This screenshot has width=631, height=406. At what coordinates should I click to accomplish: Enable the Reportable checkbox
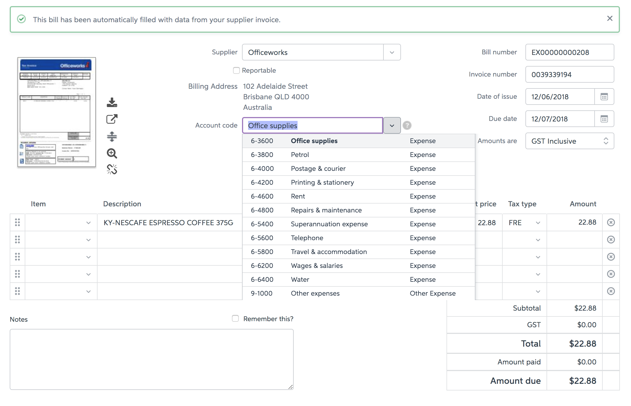coord(236,70)
